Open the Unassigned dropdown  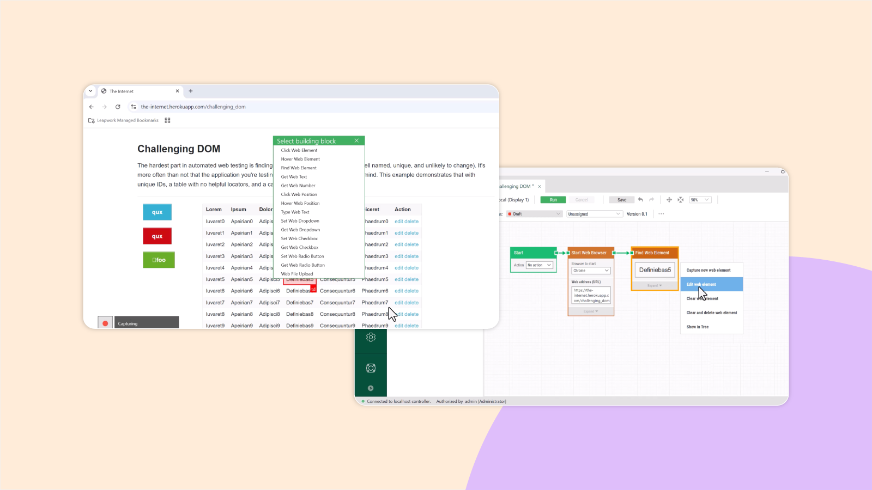coord(594,214)
